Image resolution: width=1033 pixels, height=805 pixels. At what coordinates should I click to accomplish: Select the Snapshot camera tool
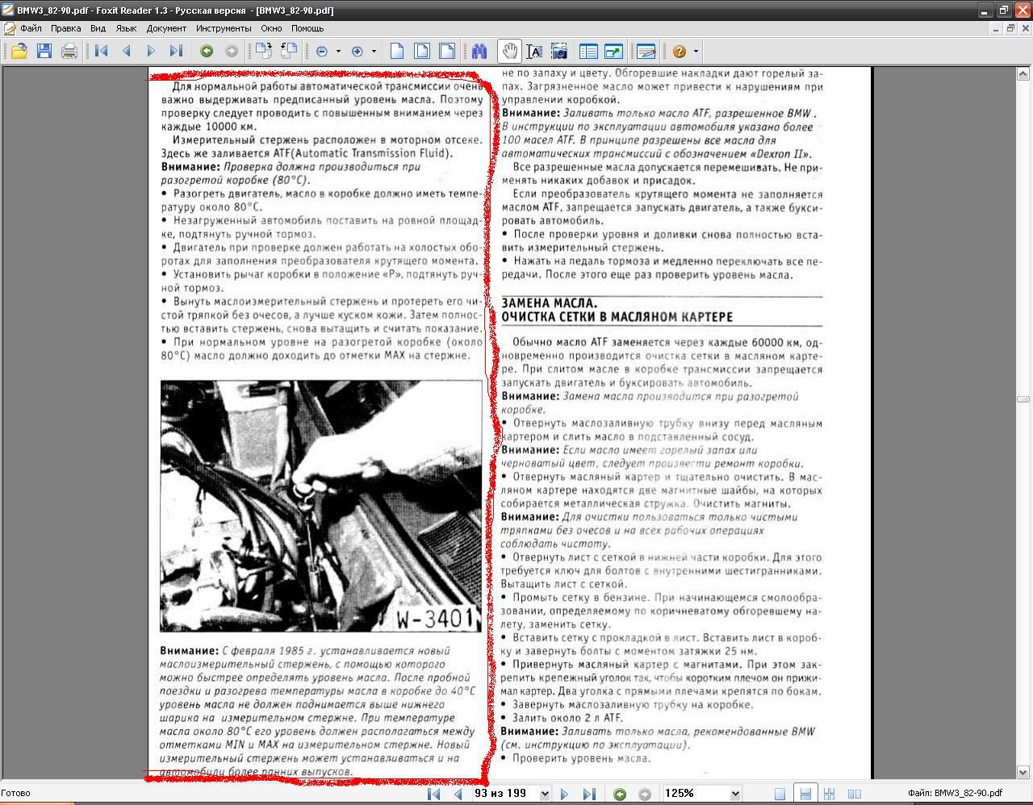(x=559, y=52)
